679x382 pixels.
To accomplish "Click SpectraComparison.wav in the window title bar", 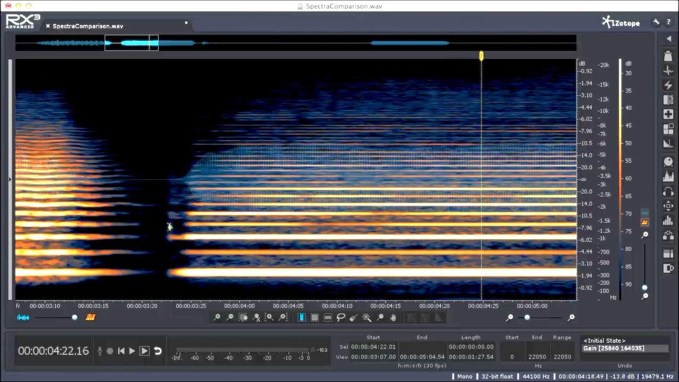I will pyautogui.click(x=344, y=6).
